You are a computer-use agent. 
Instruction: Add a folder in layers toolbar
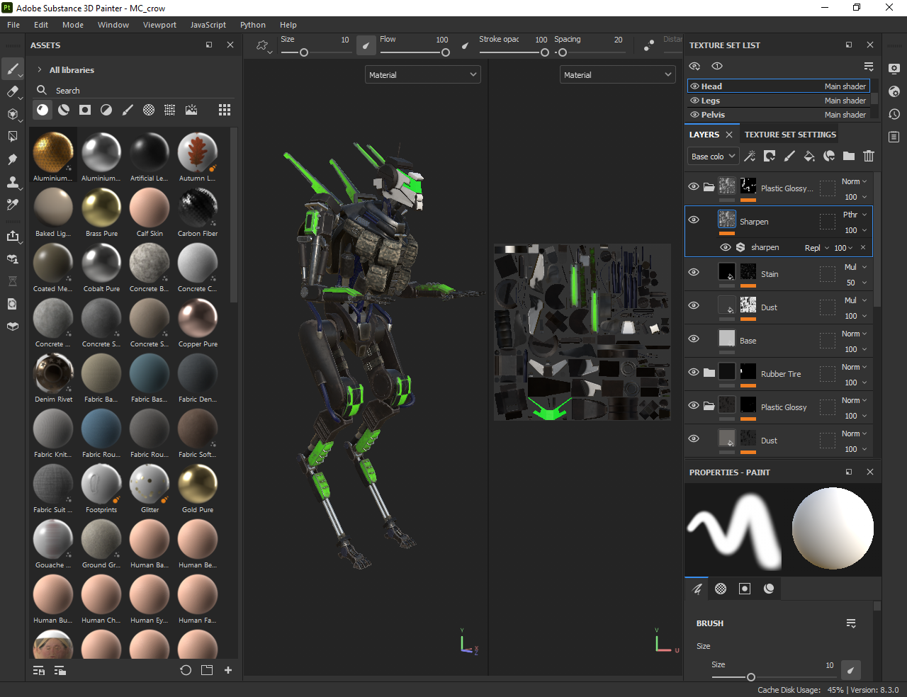tap(849, 157)
